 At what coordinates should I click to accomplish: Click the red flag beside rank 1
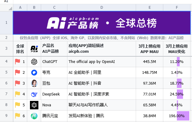tap(18, 61)
